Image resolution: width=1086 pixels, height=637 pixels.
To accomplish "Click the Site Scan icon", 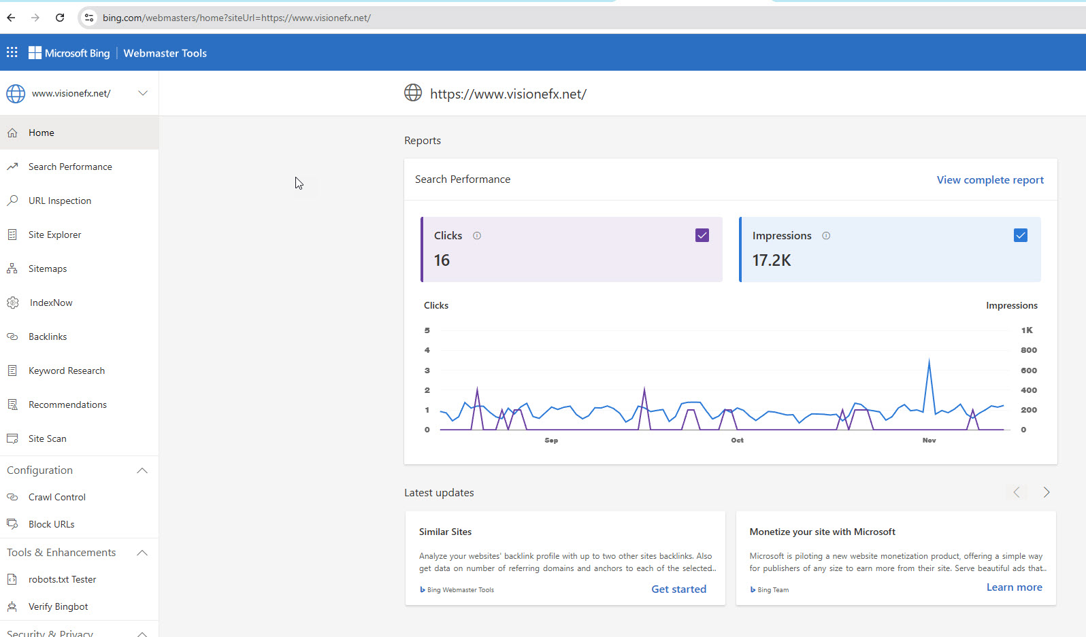I will coord(12,438).
